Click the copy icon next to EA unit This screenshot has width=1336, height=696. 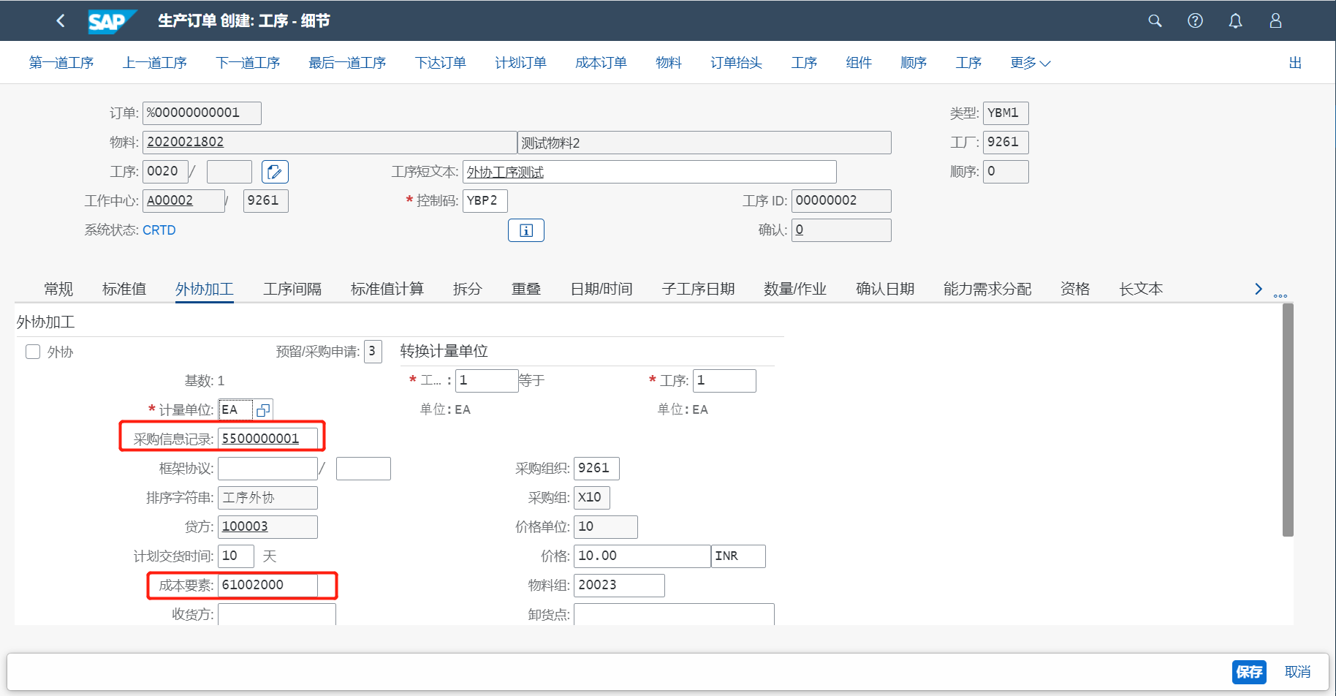point(263,409)
